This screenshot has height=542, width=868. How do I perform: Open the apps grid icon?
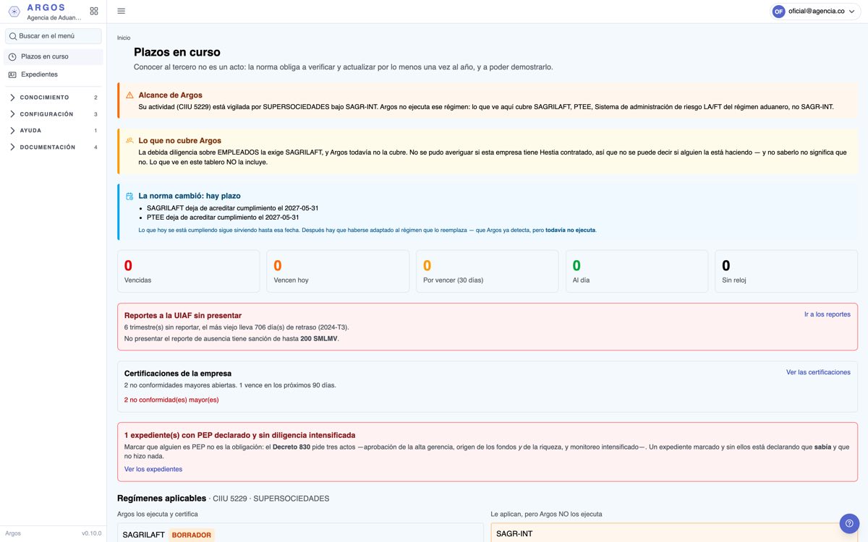94,12
